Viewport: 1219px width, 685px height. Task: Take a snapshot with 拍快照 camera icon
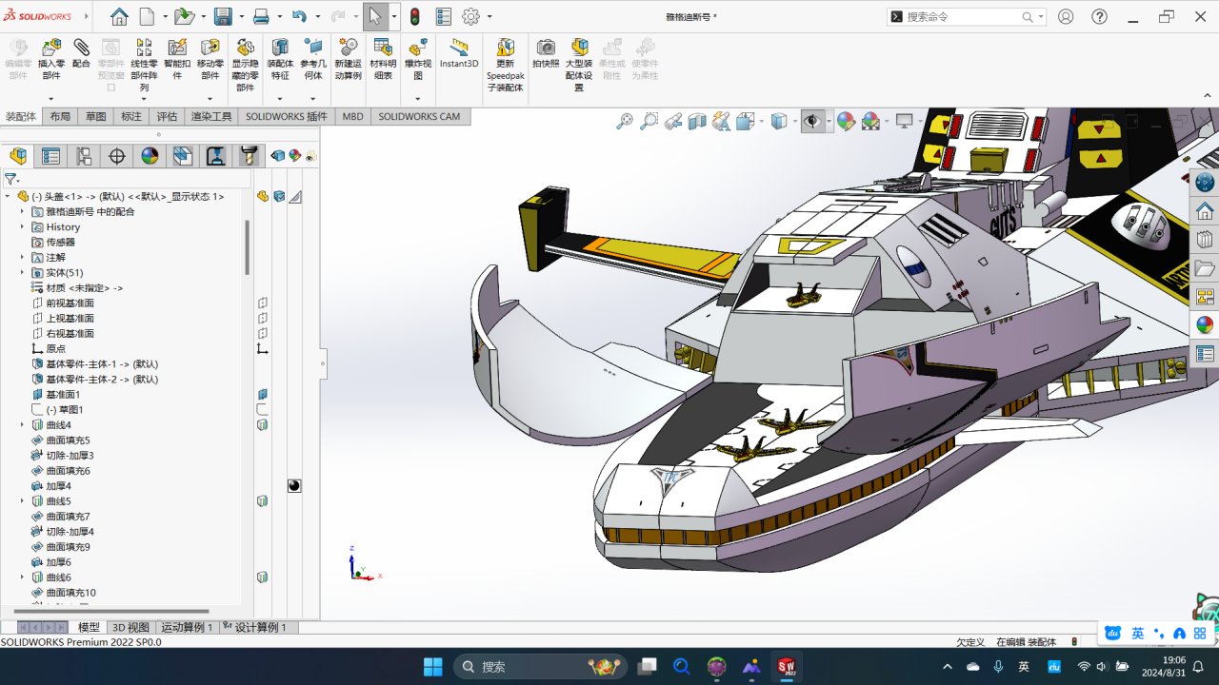point(546,48)
